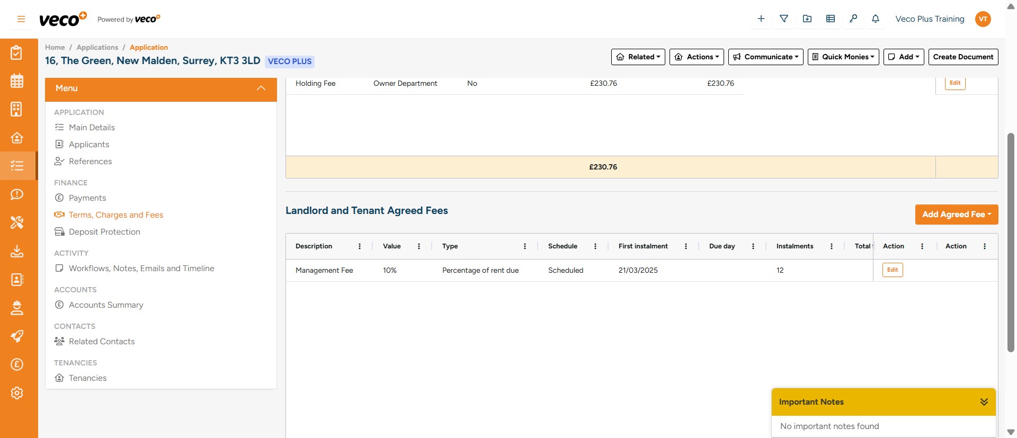Image resolution: width=1017 pixels, height=438 pixels.
Task: Open the notifications bell icon
Action: (x=876, y=19)
